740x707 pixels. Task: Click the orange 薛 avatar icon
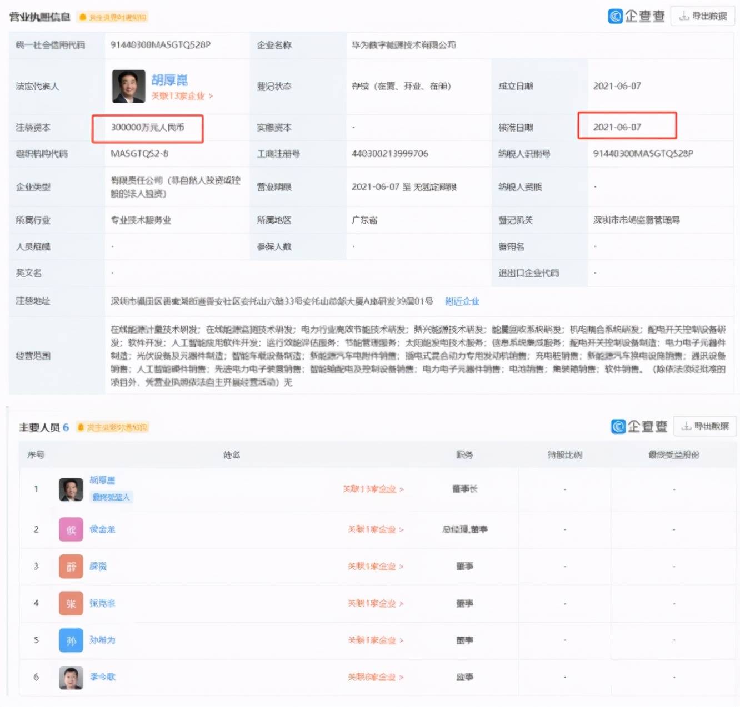pyautogui.click(x=71, y=567)
